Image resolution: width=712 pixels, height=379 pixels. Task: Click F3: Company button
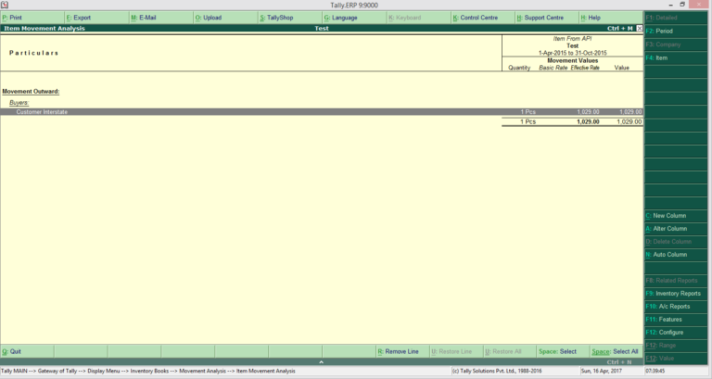click(x=676, y=44)
